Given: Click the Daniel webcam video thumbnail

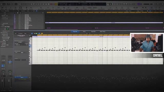Looking at the screenshot, I should 147,43.
